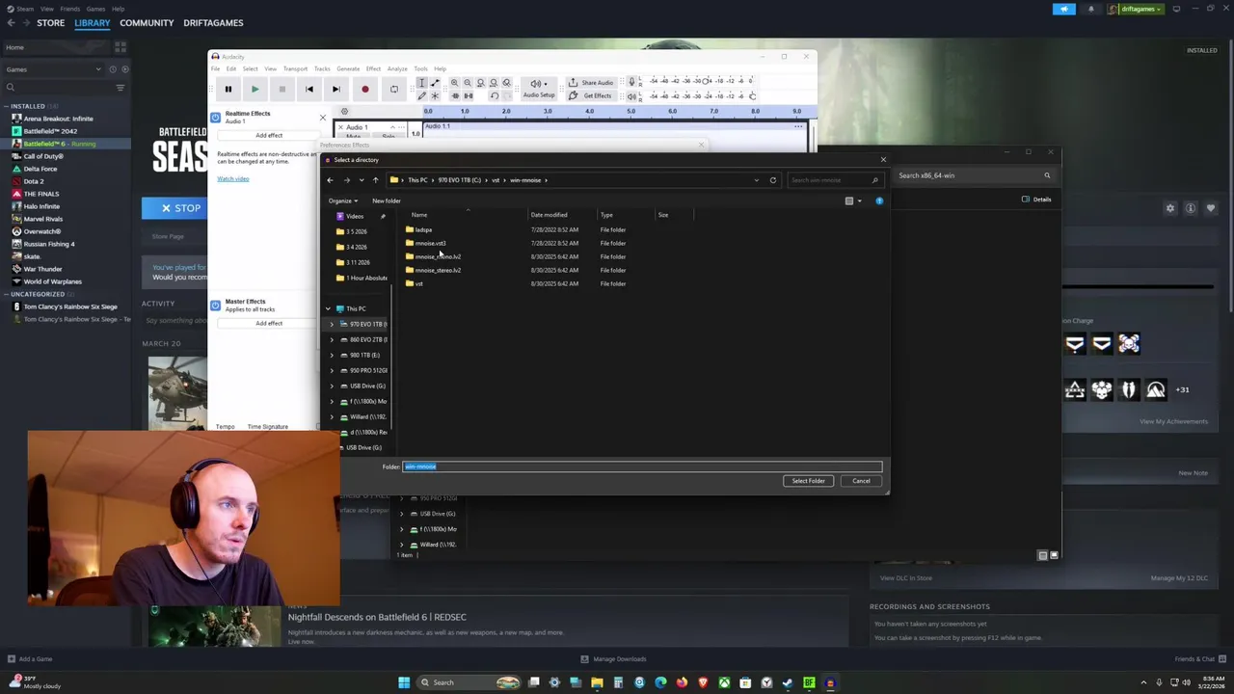
Task: Click the red Record button in Audacity
Action: point(364,90)
